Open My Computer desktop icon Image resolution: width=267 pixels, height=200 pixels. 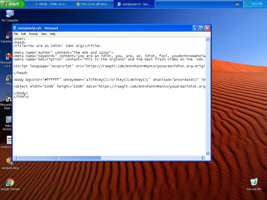(x=10, y=16)
